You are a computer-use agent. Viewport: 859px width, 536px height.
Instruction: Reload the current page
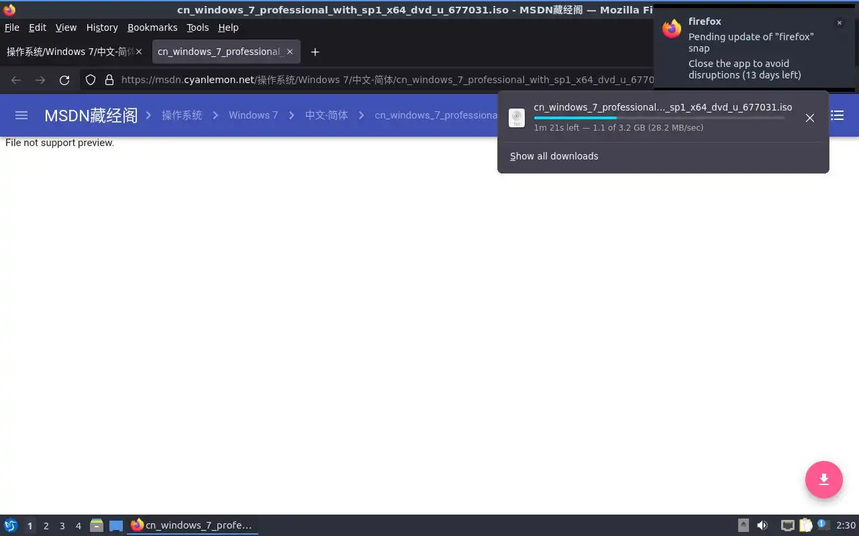tap(64, 80)
